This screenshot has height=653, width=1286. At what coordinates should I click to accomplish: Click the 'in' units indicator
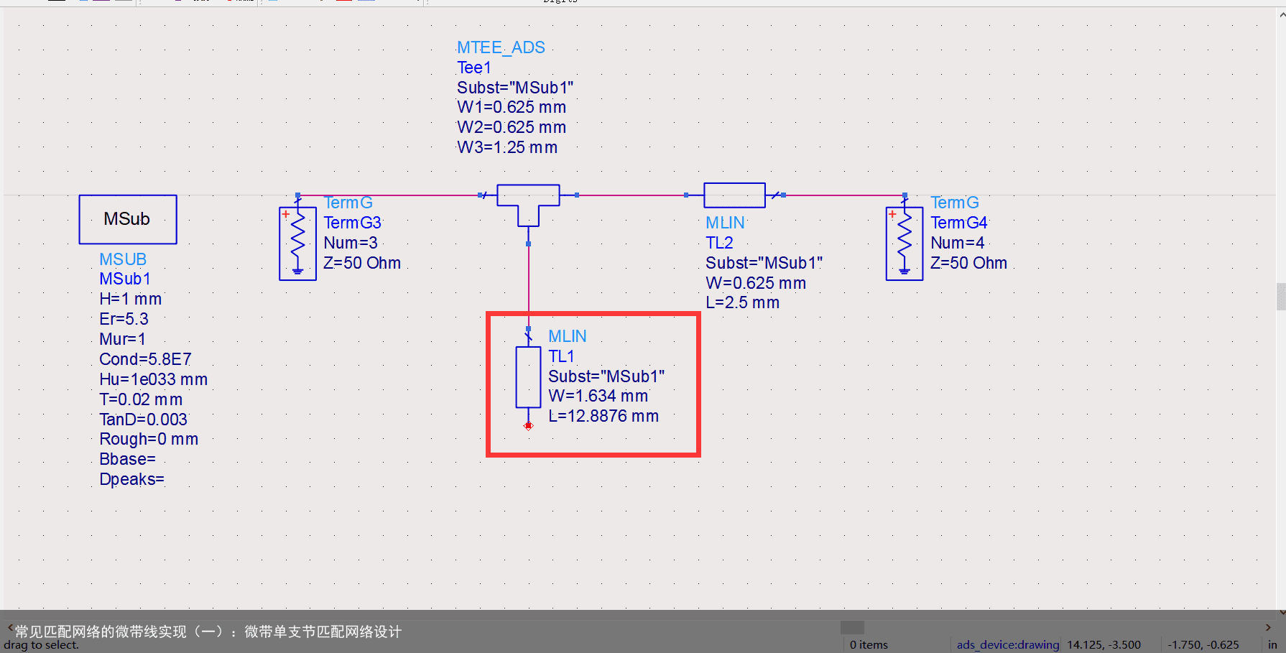click(1272, 644)
